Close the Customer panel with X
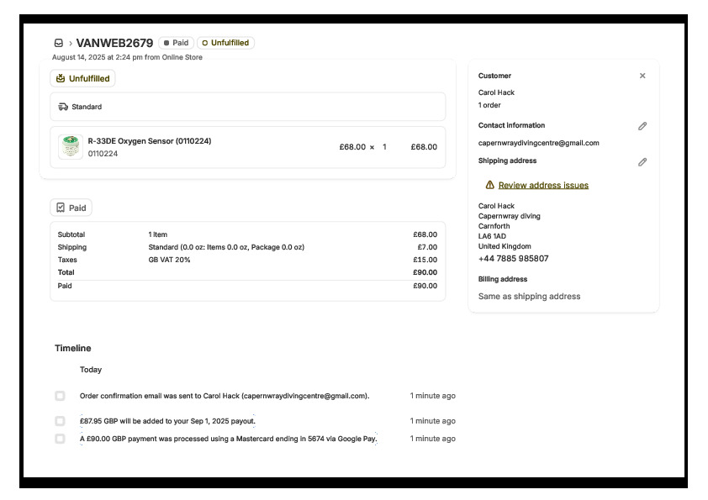Viewport: 708px width, 500px height. pyautogui.click(x=642, y=76)
